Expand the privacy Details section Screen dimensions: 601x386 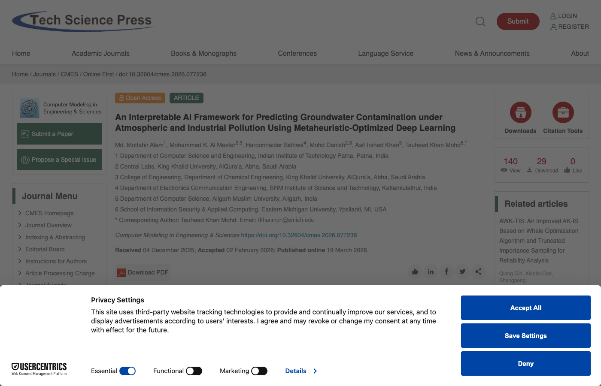point(301,371)
